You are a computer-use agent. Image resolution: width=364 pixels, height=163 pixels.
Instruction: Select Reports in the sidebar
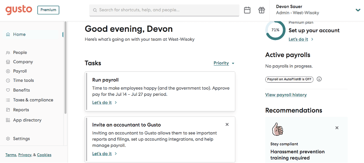tap(21, 110)
